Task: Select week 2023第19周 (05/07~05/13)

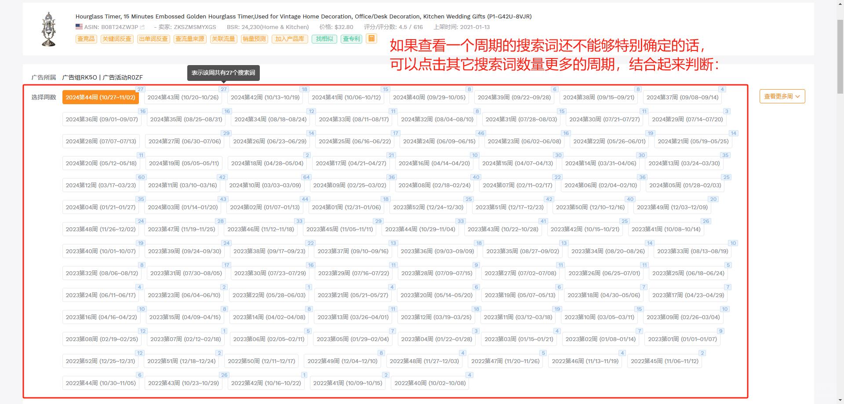Action: pyautogui.click(x=520, y=295)
